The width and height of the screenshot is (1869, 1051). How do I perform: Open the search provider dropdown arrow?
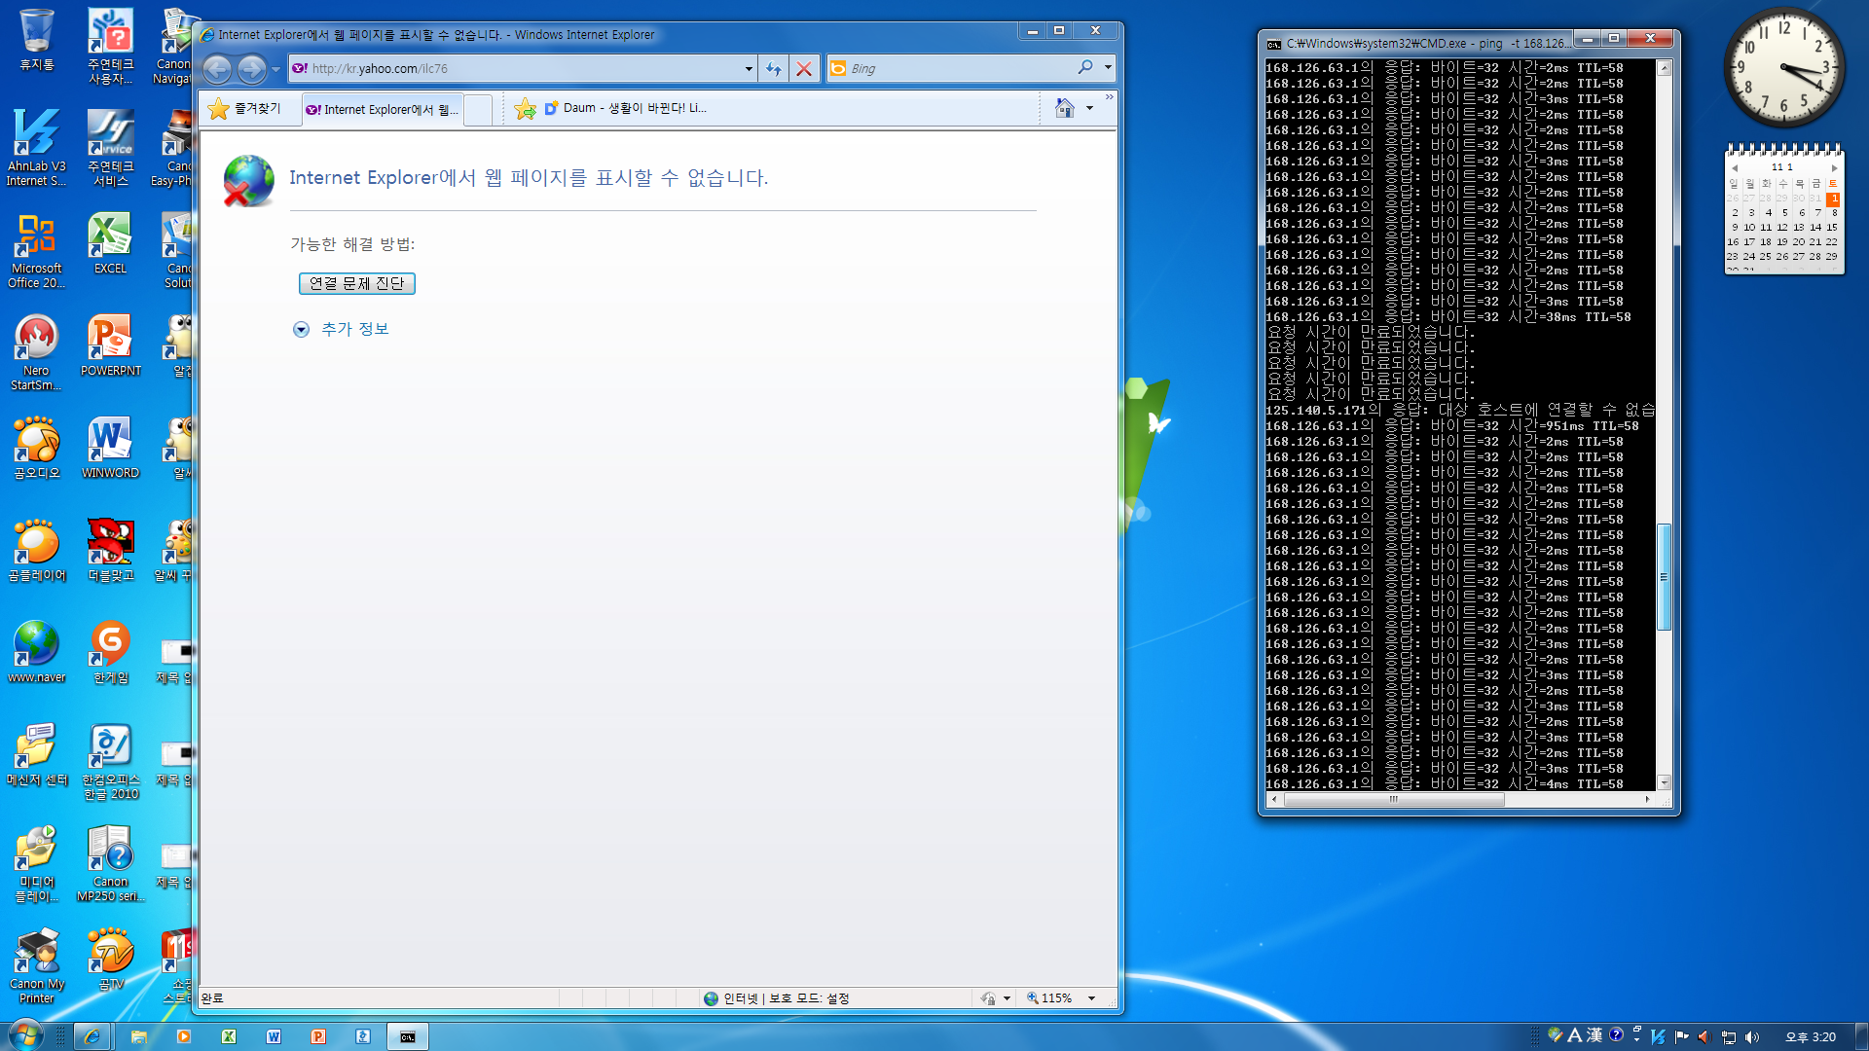point(1108,68)
